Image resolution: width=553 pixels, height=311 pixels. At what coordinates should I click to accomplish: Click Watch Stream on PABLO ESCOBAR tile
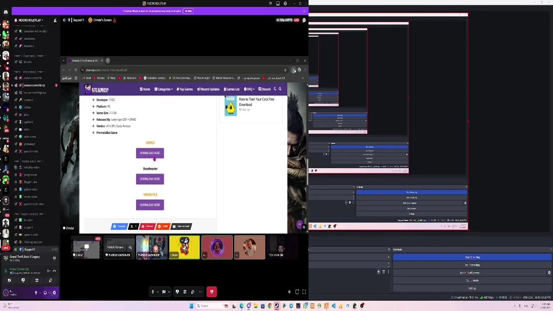(x=115, y=247)
